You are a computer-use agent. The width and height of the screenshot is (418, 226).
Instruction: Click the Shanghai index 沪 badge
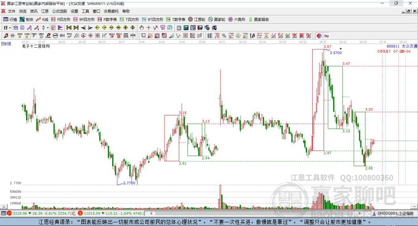[x=10, y=213]
